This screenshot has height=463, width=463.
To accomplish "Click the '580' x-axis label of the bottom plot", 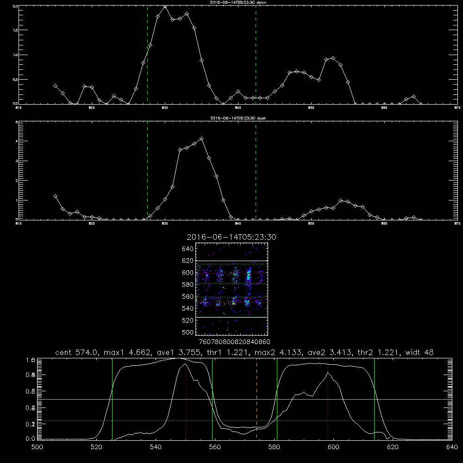I will (274, 447).
